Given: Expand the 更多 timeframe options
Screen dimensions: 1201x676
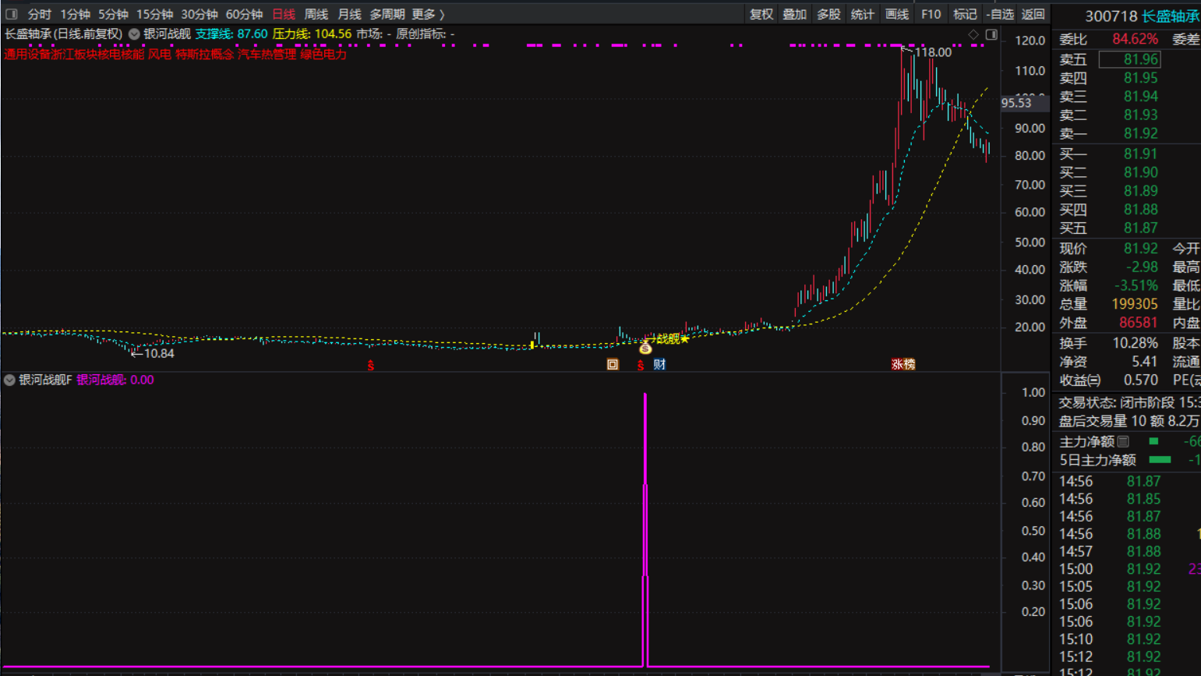Looking at the screenshot, I should click(x=428, y=14).
